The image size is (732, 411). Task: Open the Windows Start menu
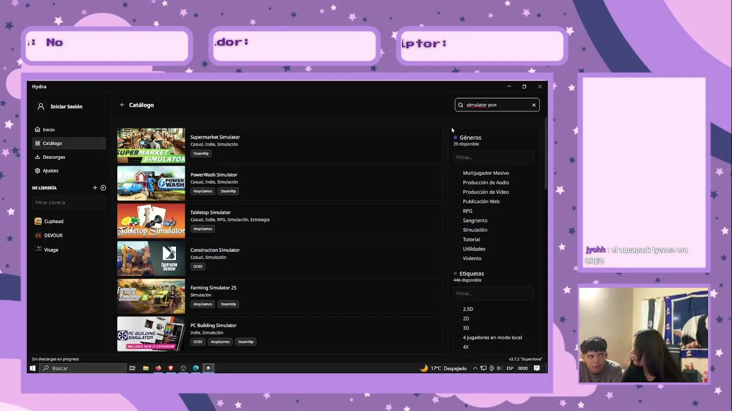[33, 368]
